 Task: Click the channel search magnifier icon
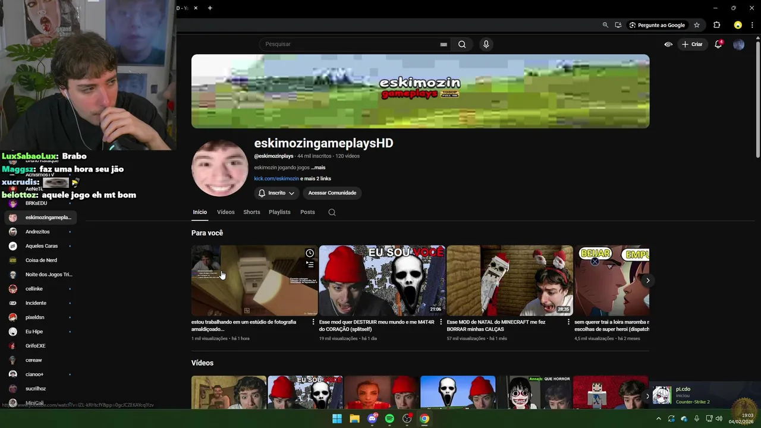coord(332,212)
